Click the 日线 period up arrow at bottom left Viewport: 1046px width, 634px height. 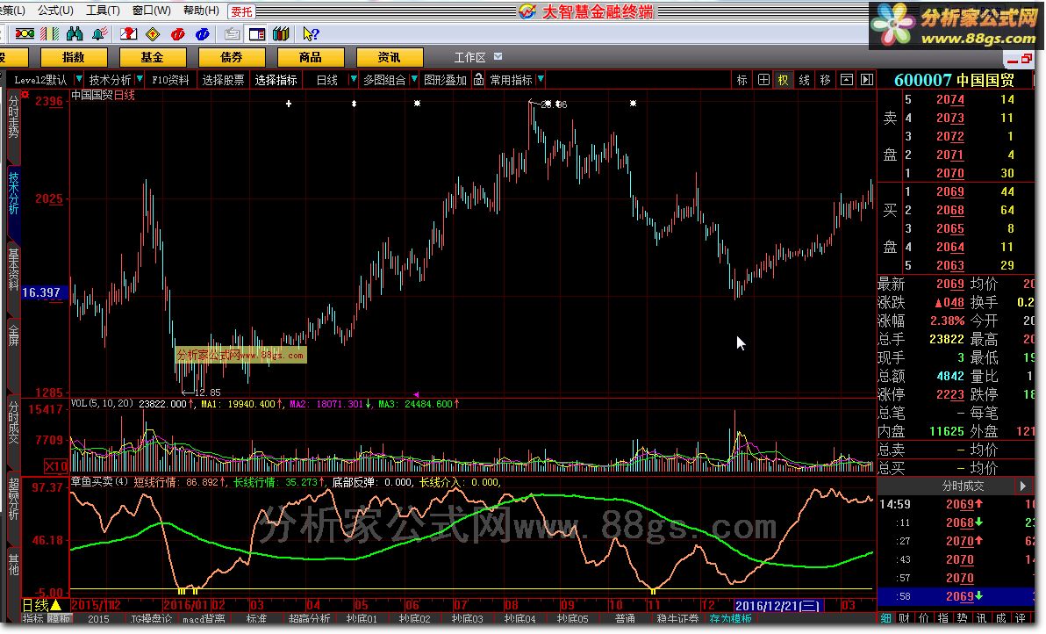tap(56, 605)
